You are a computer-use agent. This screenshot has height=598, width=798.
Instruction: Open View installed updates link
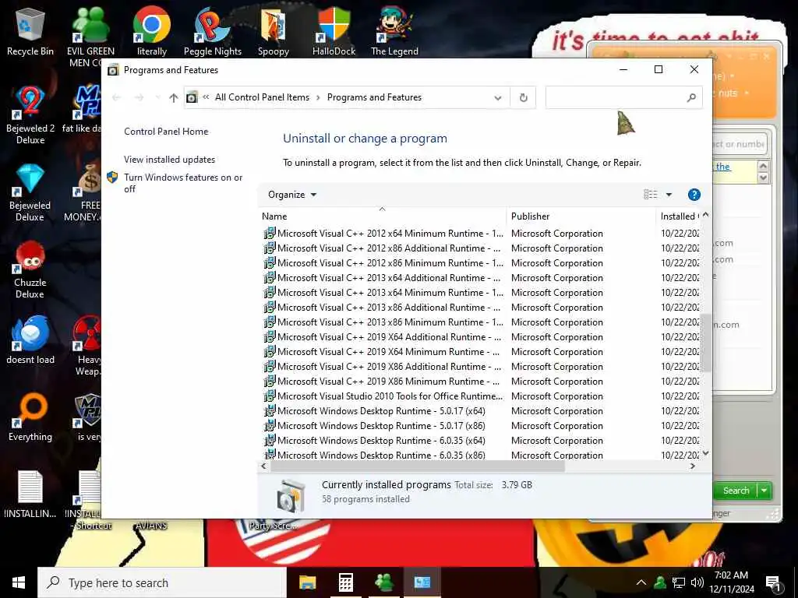169,160
